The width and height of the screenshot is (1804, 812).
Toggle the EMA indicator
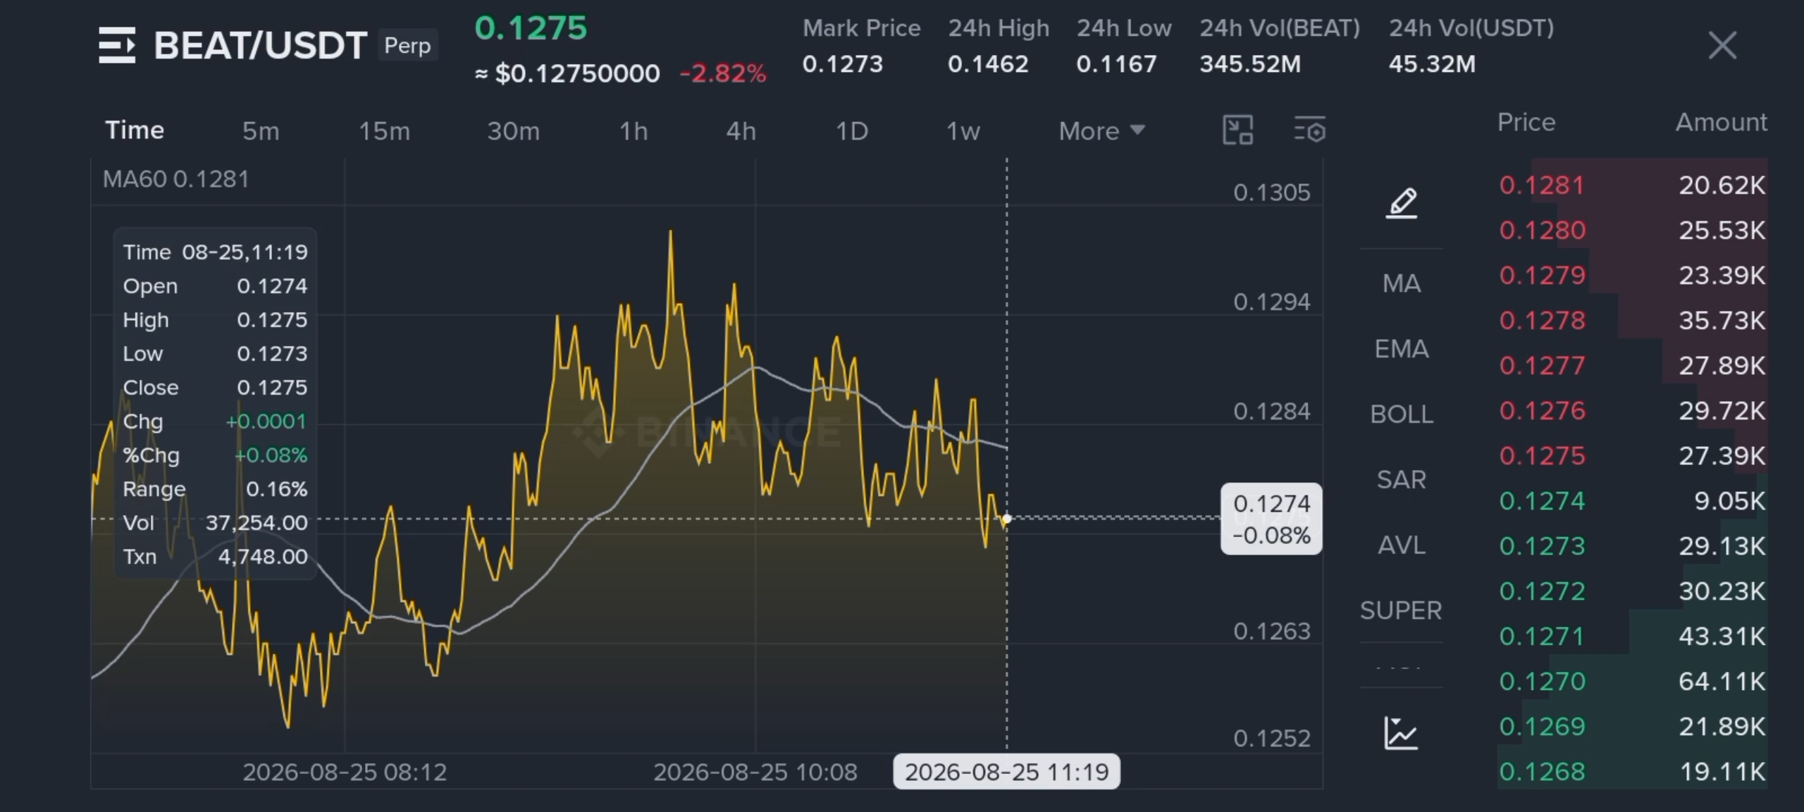1402,349
